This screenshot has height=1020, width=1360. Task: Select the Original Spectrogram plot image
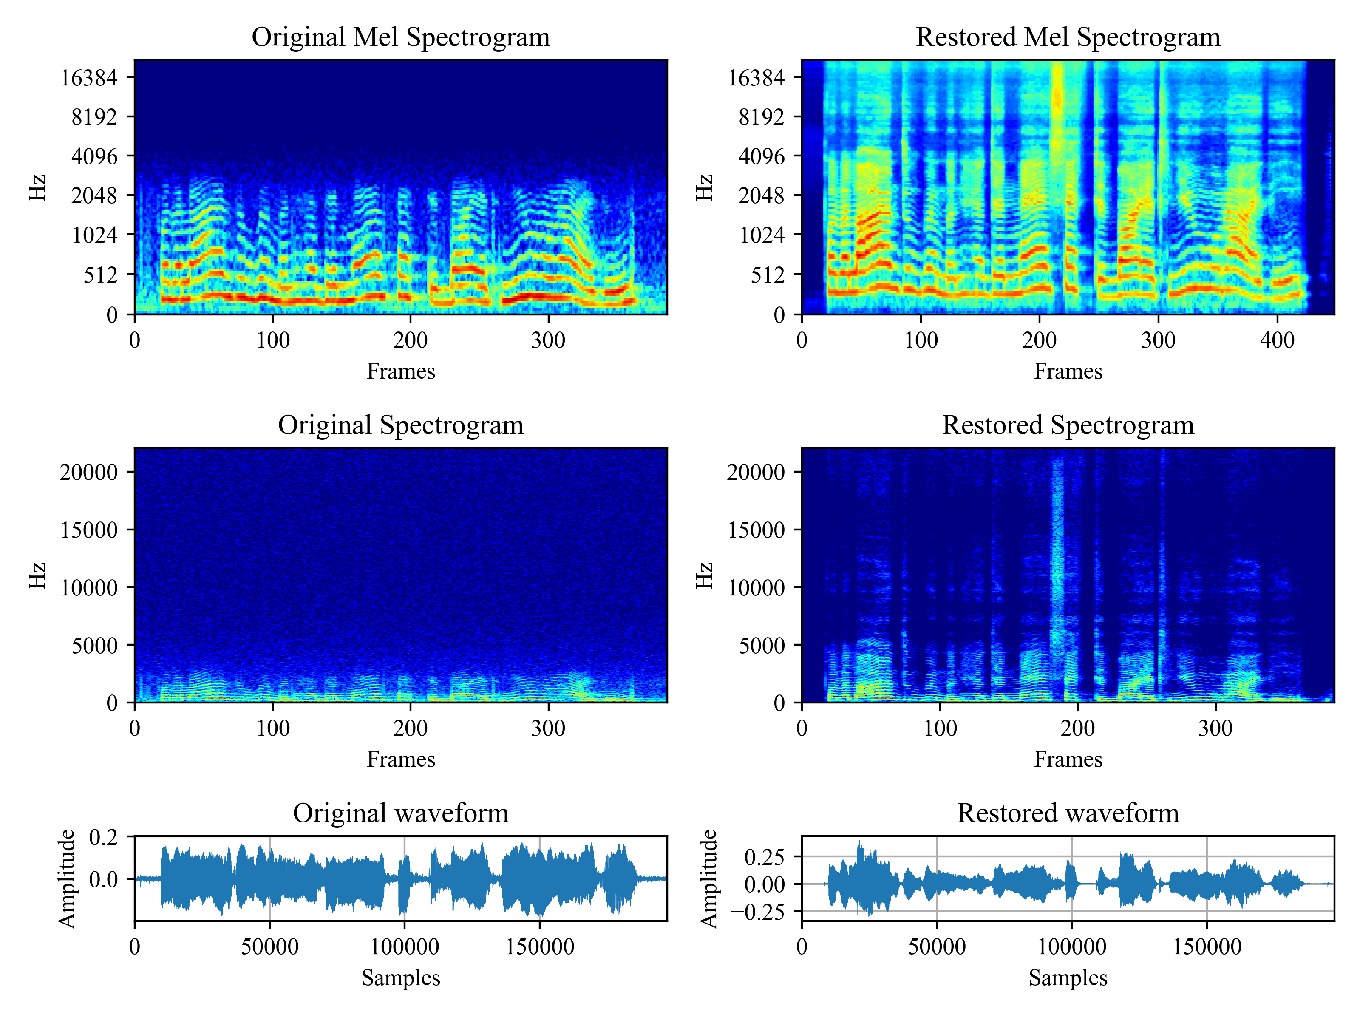pyautogui.click(x=400, y=575)
